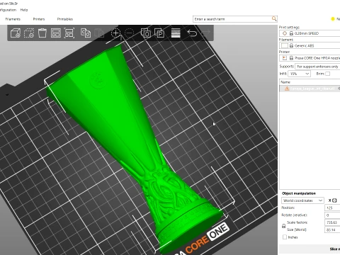Click the magnifier icon in search box

click(x=274, y=18)
